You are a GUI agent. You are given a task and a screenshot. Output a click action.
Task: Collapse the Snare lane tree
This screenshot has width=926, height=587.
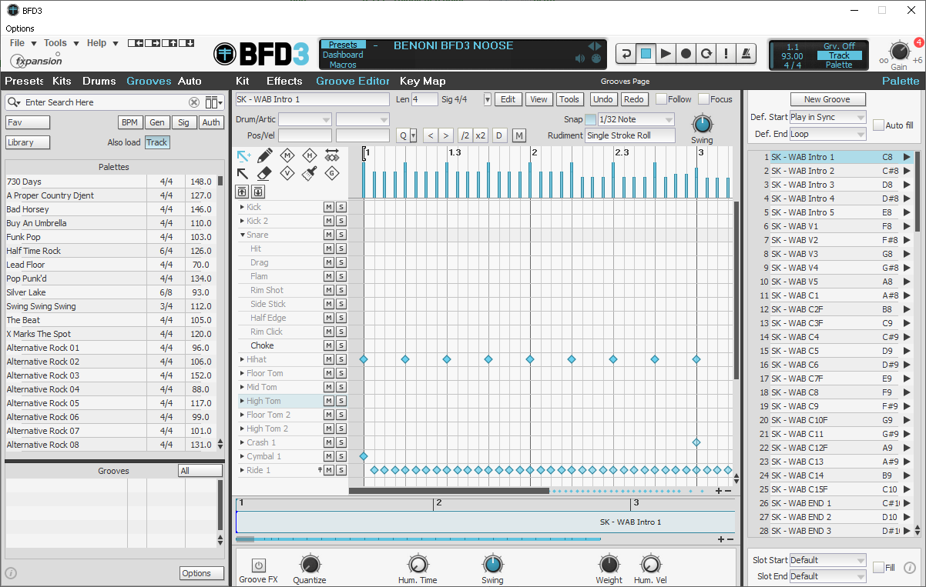click(243, 235)
